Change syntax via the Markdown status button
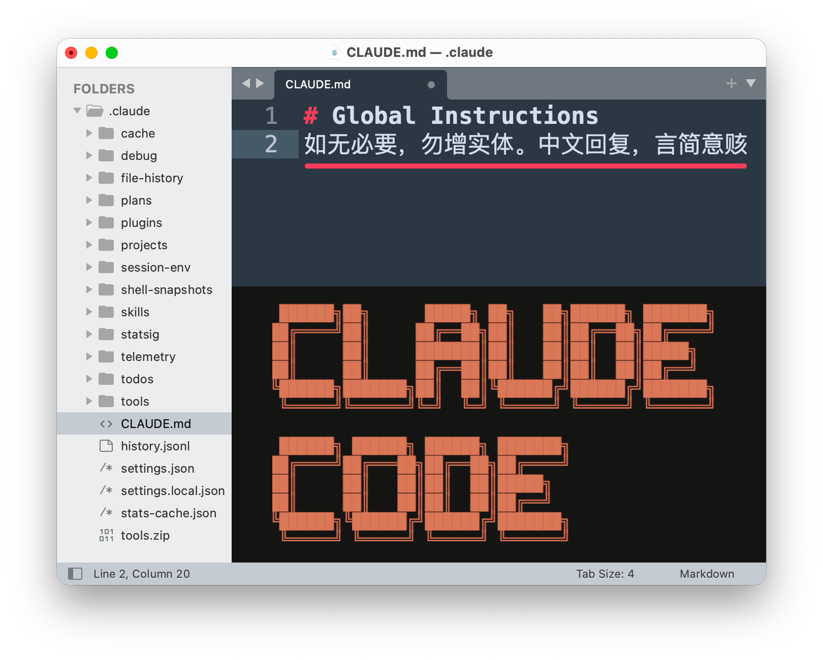823x660 pixels. coord(707,574)
